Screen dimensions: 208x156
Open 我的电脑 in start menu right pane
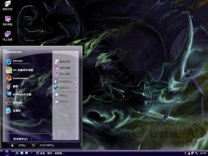(x=62, y=68)
